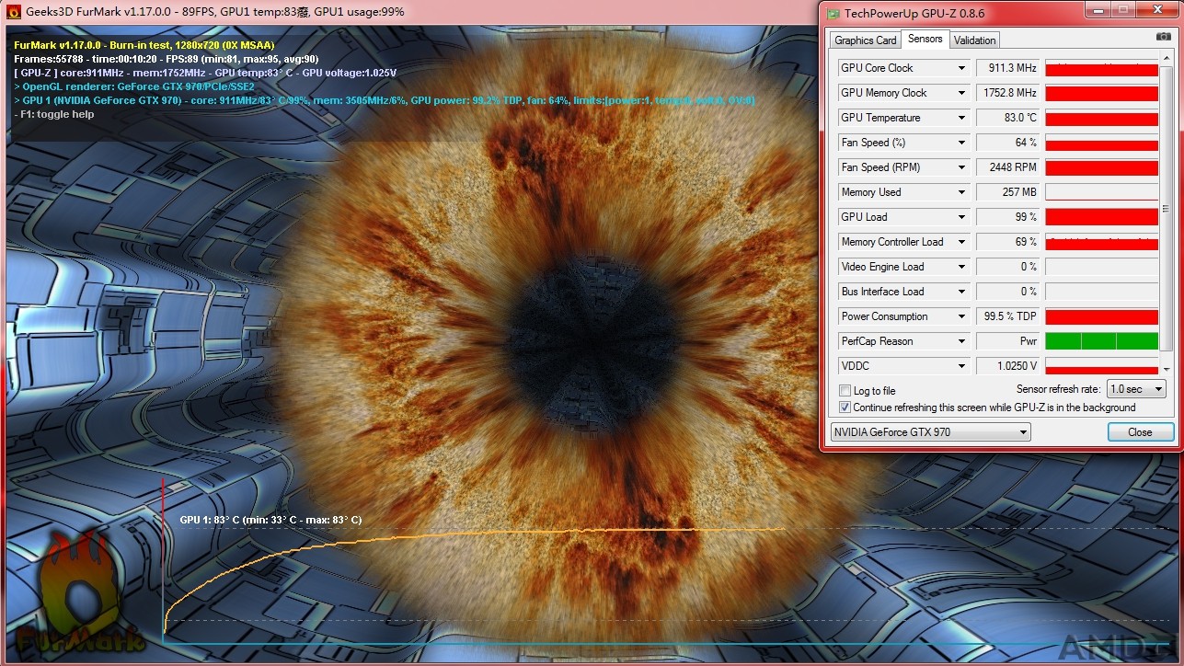Expand the Memory Used dropdown
1184x666 pixels.
[x=962, y=192]
